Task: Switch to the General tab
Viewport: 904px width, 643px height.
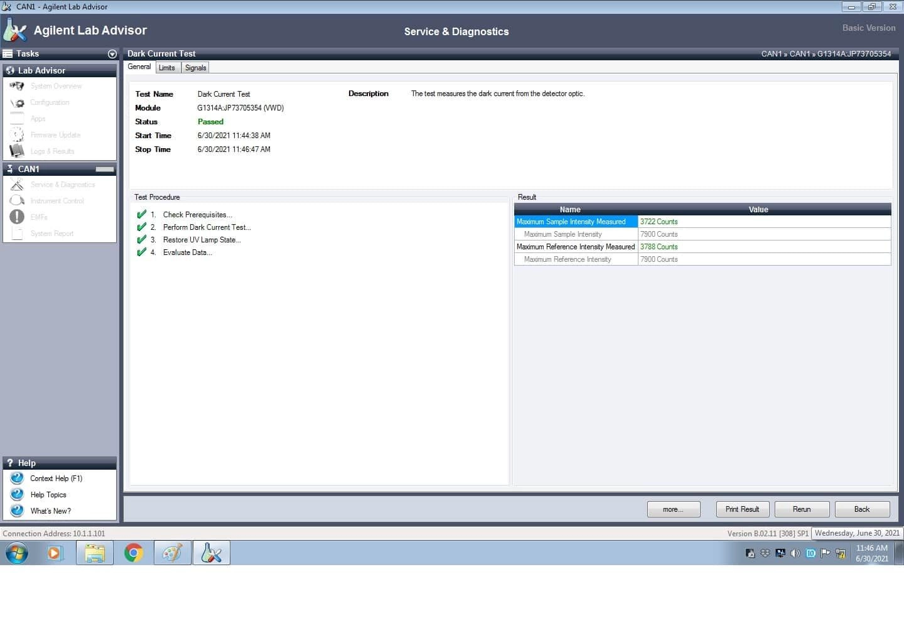Action: 139,67
